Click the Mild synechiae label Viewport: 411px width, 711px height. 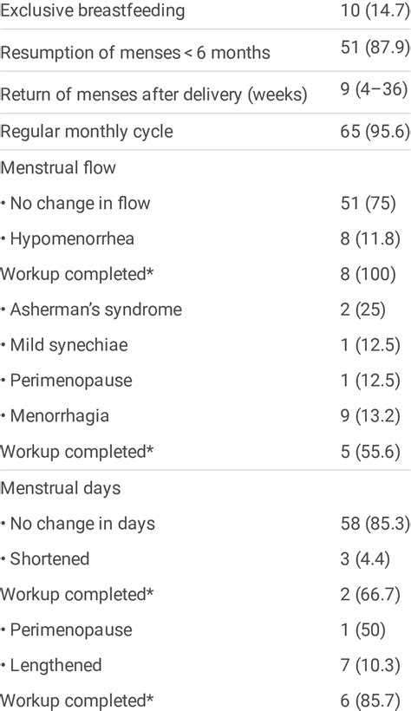click(64, 345)
